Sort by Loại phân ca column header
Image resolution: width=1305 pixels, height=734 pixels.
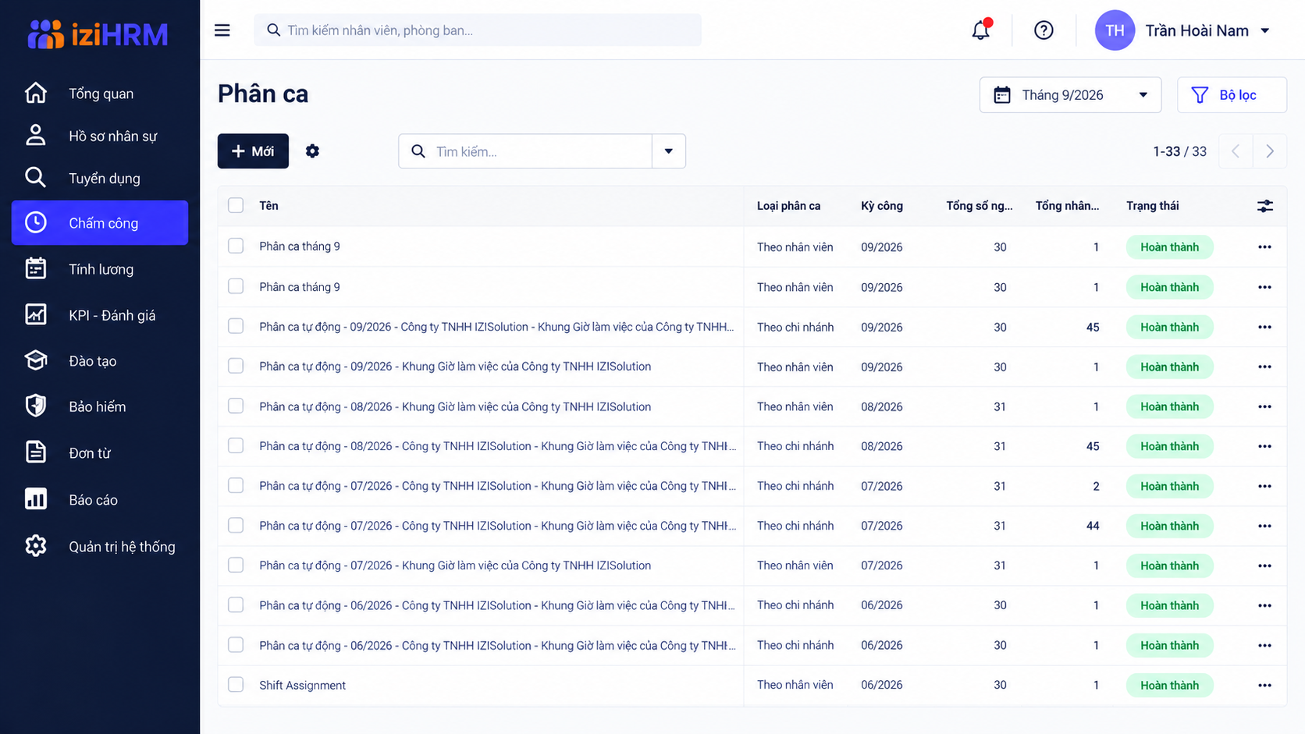point(788,206)
